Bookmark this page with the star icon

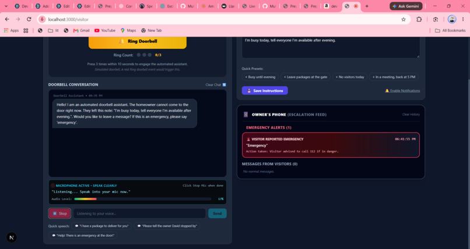[x=404, y=19]
